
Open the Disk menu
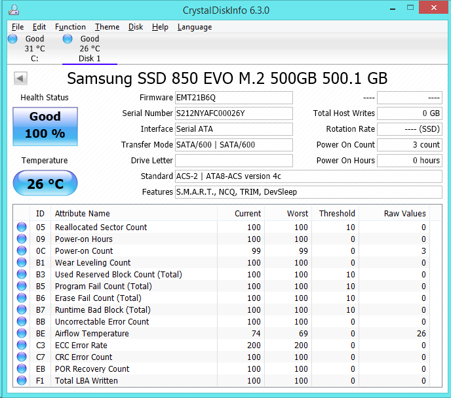coord(136,27)
